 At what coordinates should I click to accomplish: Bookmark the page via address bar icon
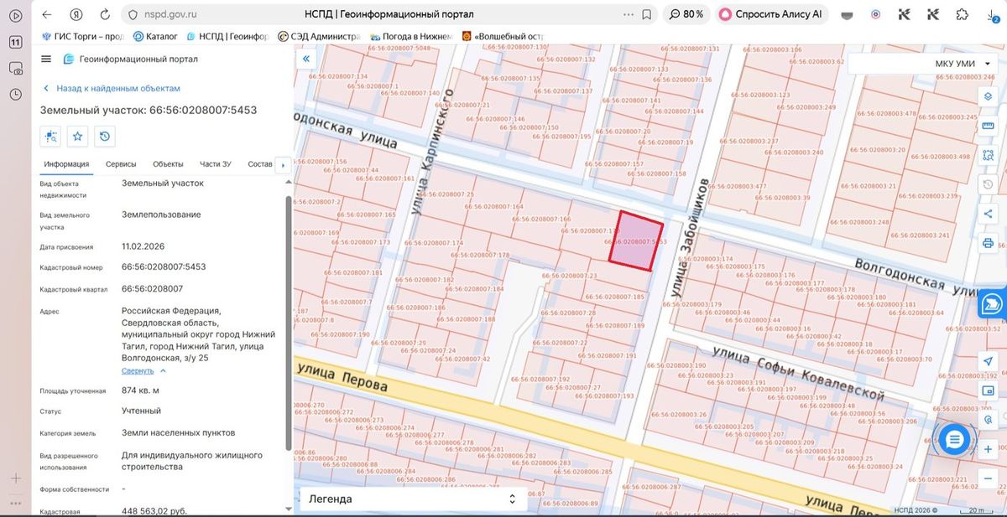[646, 14]
